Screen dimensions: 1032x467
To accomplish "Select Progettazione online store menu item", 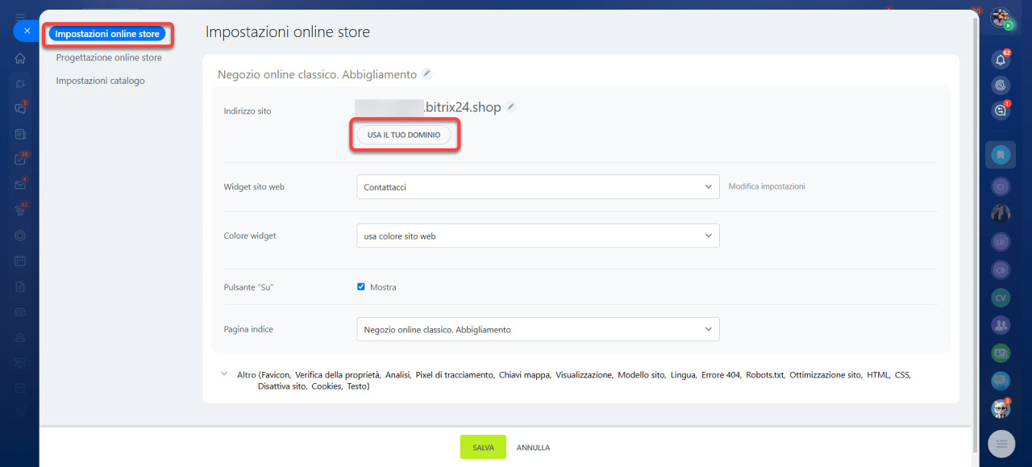I will [109, 58].
